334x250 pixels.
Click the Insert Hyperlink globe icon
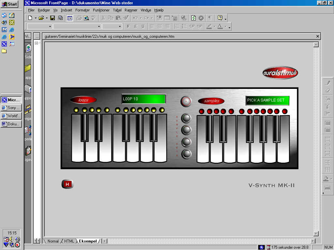point(184,18)
